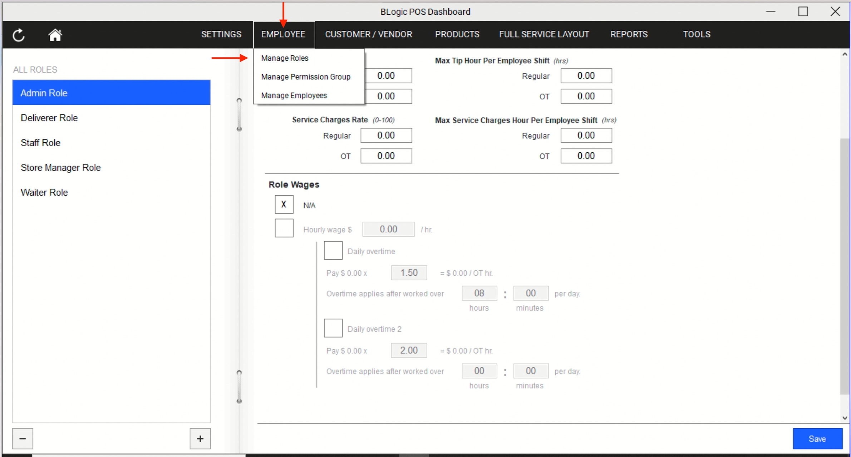Image resolution: width=851 pixels, height=457 pixels.
Task: Choose Manage Roles from the dropdown
Action: (x=285, y=58)
